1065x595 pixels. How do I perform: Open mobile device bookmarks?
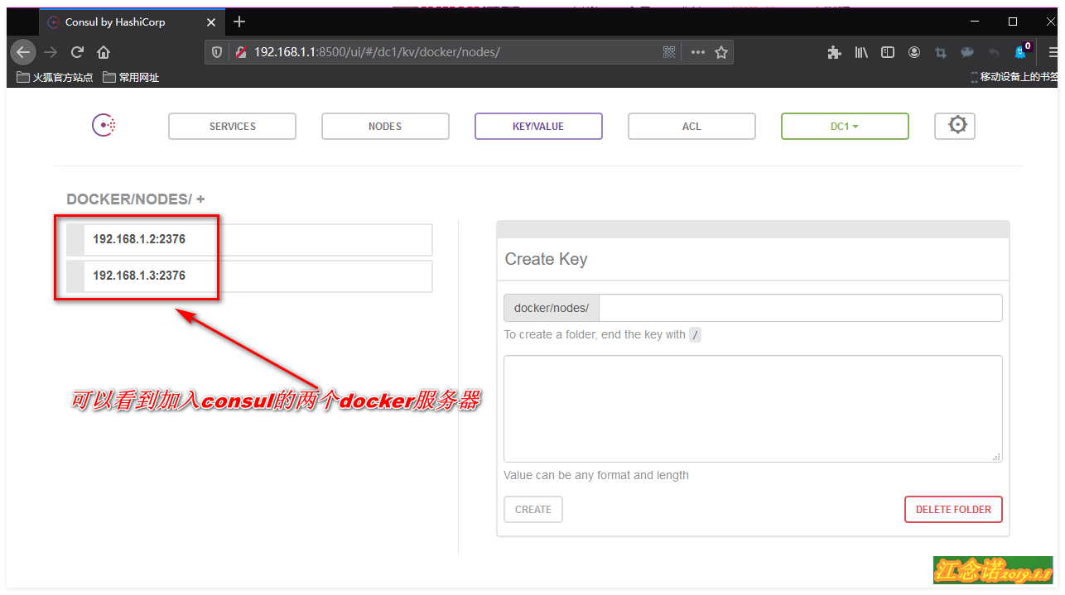(1014, 77)
